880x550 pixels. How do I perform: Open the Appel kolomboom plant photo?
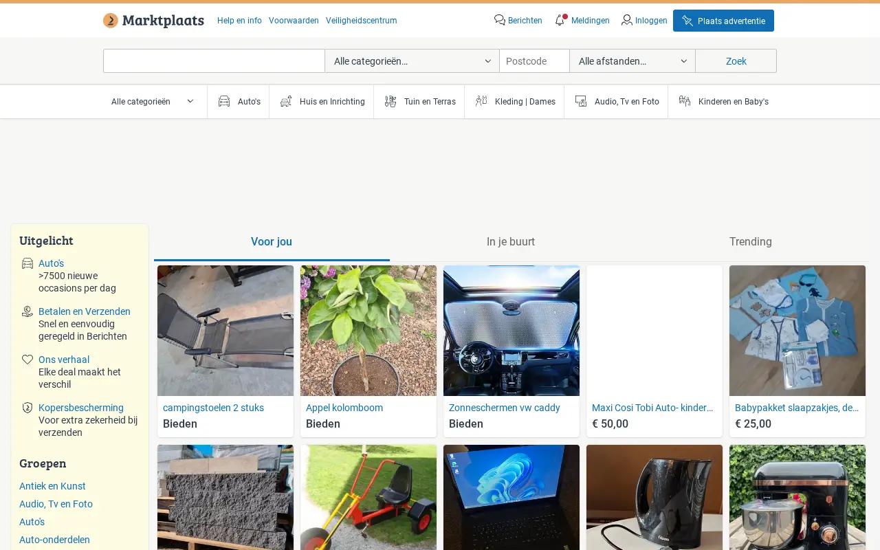pos(368,331)
